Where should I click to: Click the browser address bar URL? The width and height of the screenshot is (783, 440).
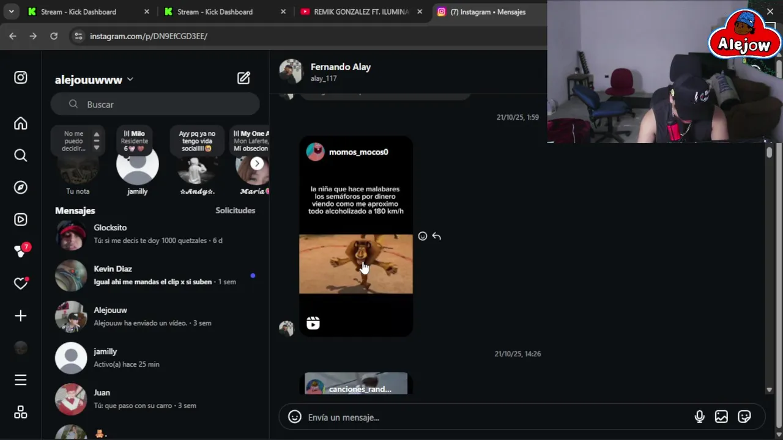click(149, 36)
